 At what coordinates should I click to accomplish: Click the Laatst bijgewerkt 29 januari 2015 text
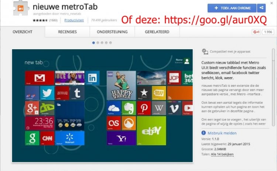(226, 144)
